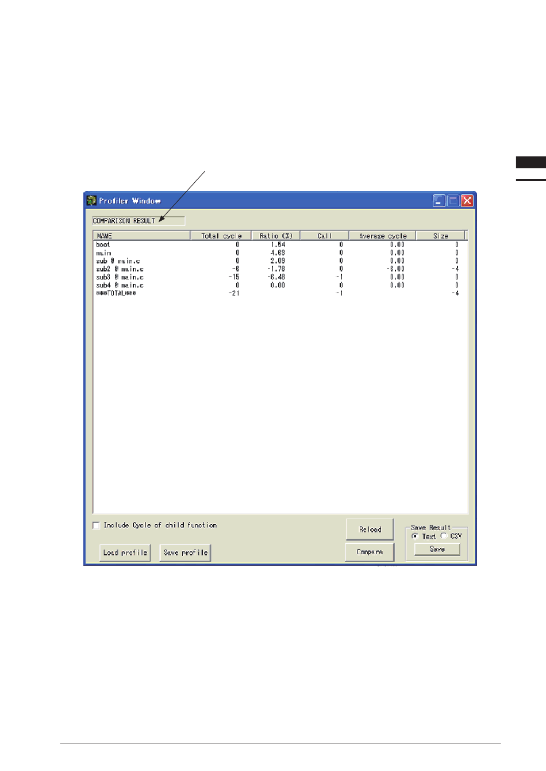Select the sub2 @ main.c row
This screenshot has width=546, height=771.
[x=120, y=269]
